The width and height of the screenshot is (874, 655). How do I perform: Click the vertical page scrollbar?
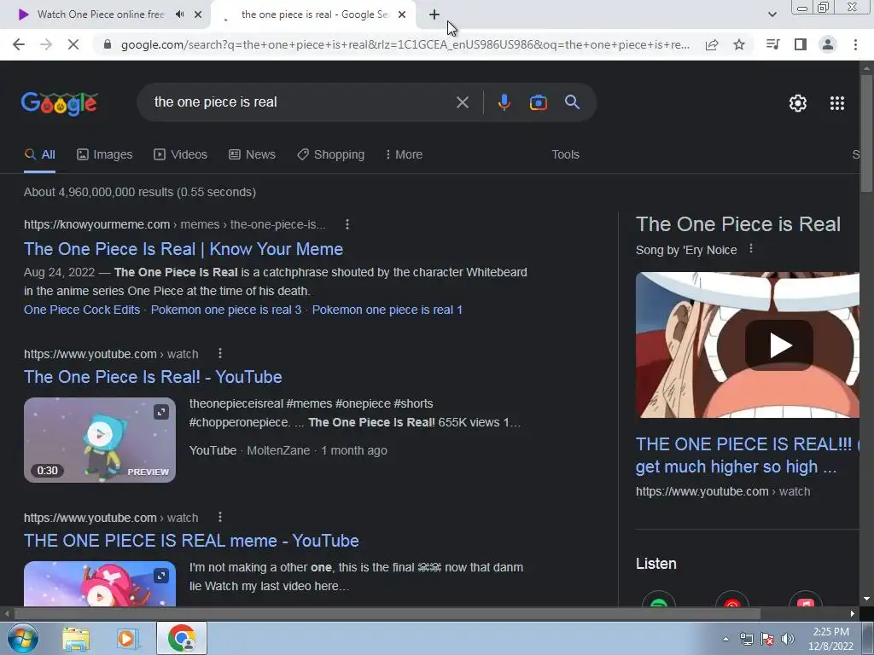(x=867, y=134)
